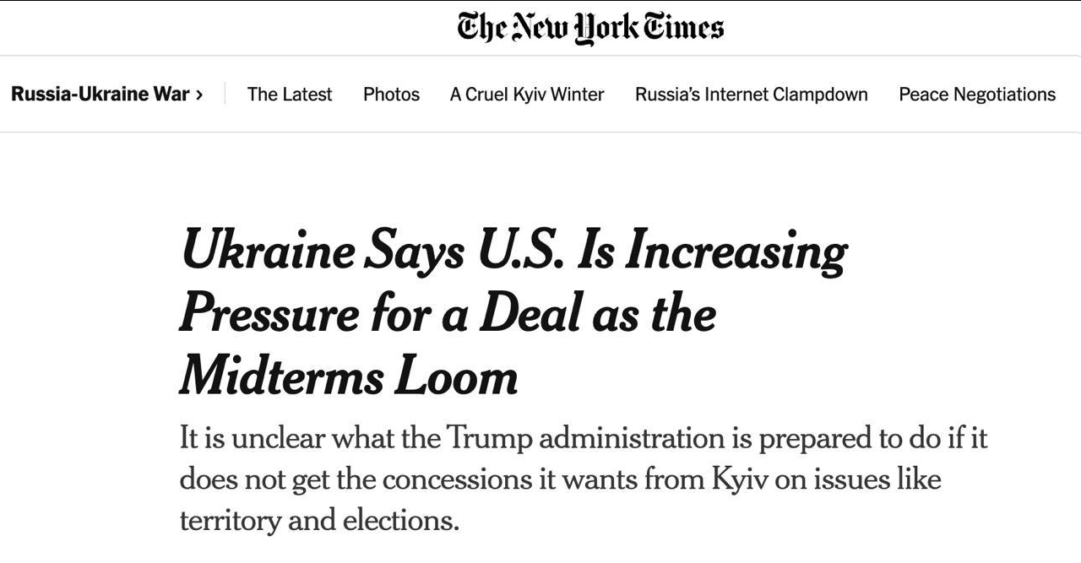This screenshot has width=1081, height=563.
Task: Click The New York Times logo
Action: (590, 27)
